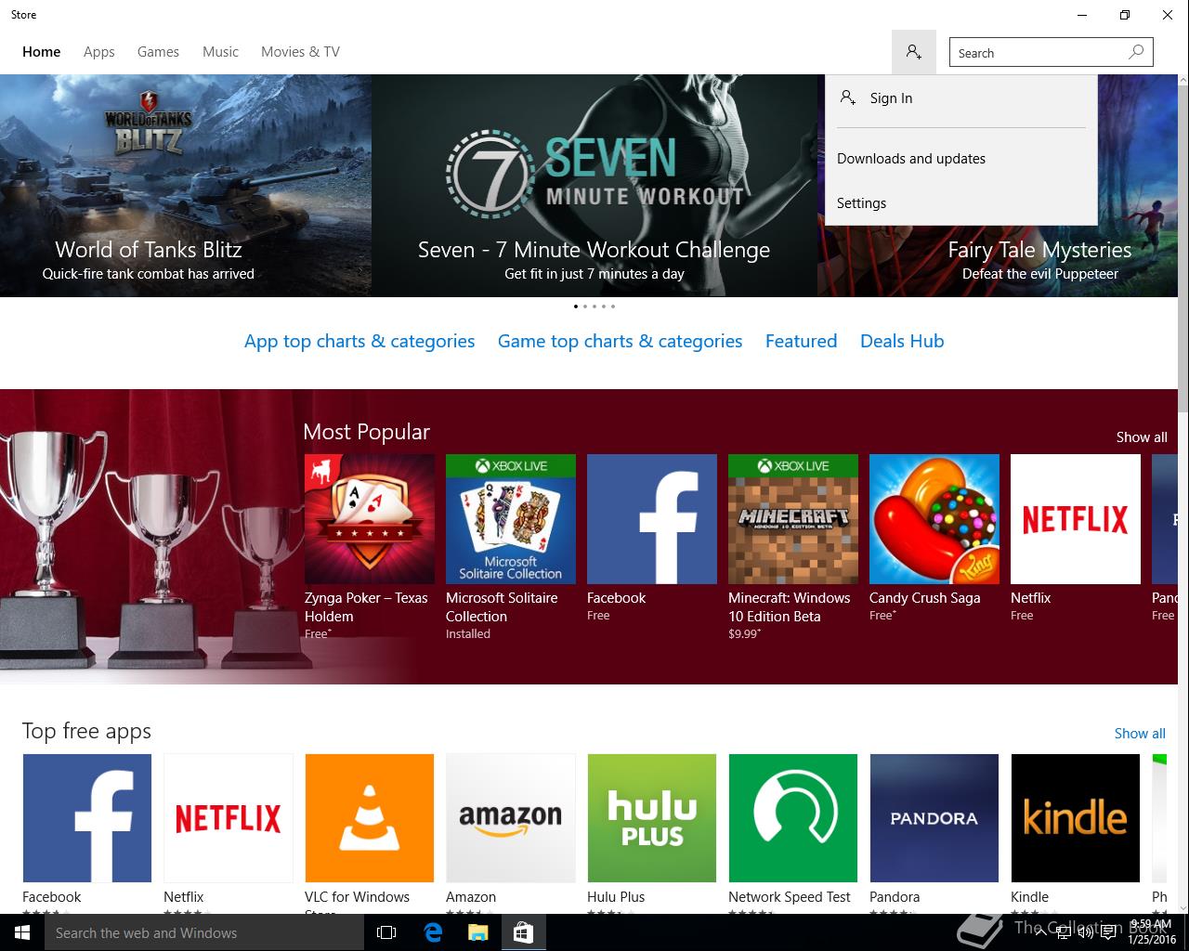Launch Microsoft Edge from taskbar
This screenshot has width=1189, height=951.
pyautogui.click(x=433, y=932)
